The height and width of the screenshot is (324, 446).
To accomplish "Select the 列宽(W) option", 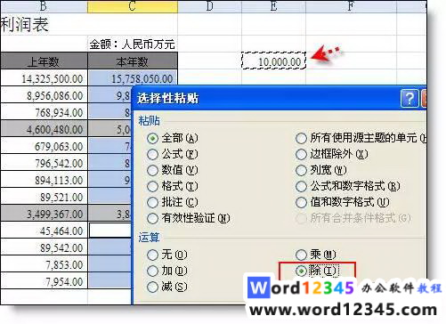I will point(321,170).
